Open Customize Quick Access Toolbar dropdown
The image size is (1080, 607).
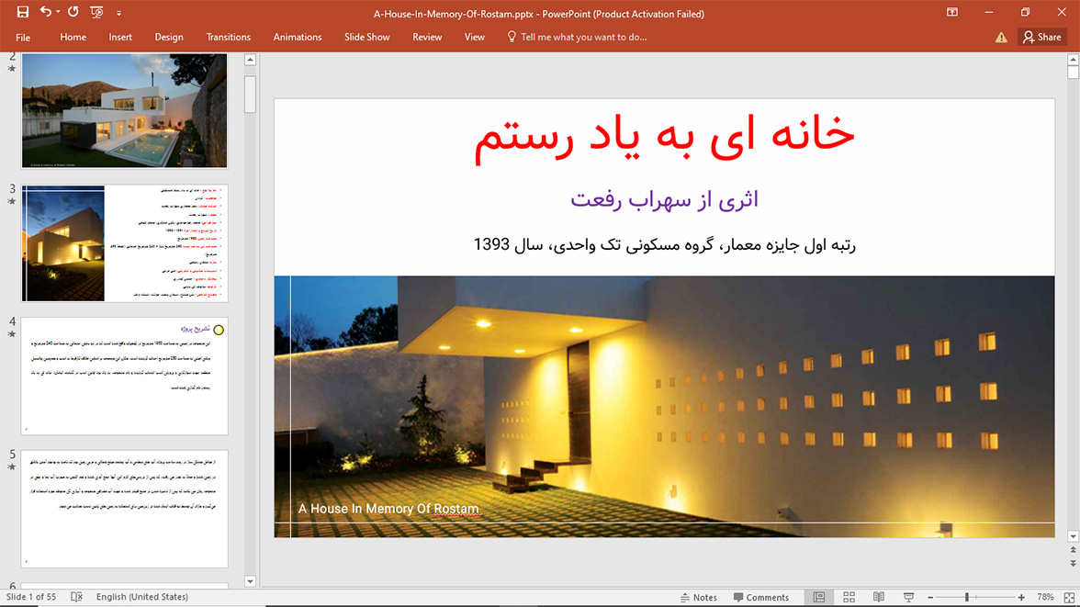[x=118, y=13]
